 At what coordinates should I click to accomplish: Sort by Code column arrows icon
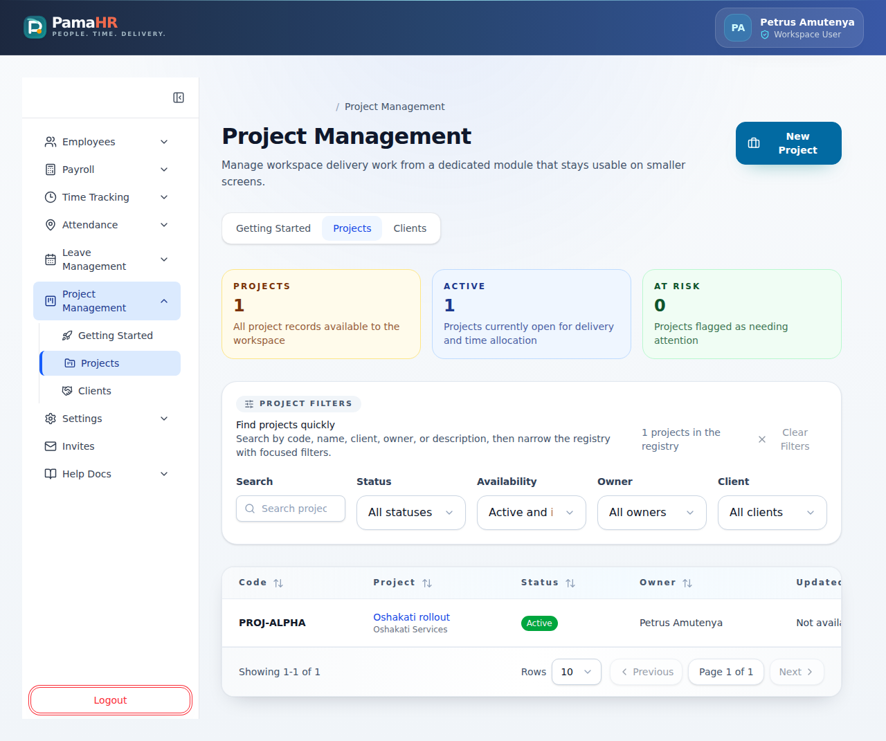(x=278, y=583)
